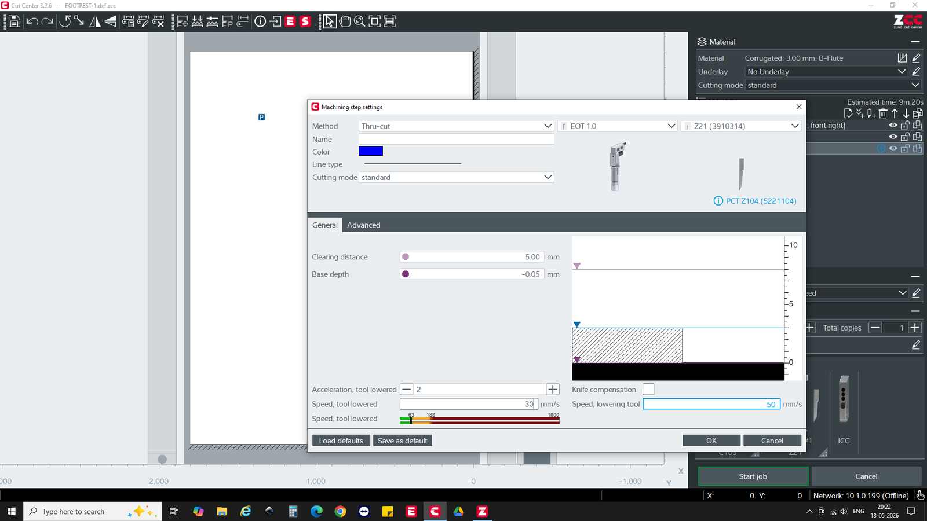Switch to the Advanced tab

click(x=364, y=225)
